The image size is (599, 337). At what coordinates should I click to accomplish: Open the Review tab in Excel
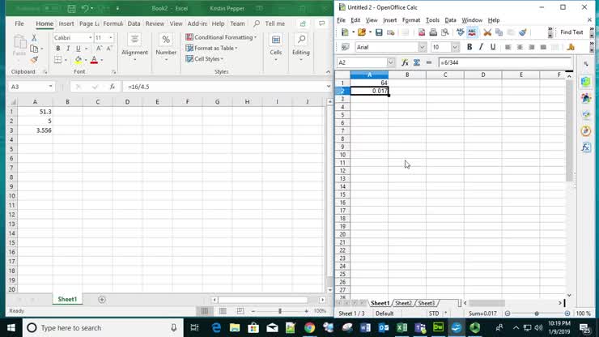click(155, 23)
